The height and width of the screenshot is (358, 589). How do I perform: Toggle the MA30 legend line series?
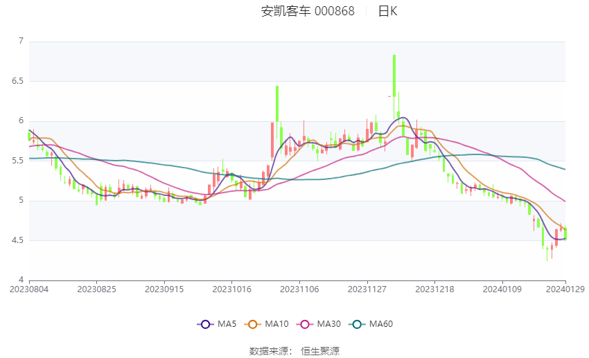(319, 324)
